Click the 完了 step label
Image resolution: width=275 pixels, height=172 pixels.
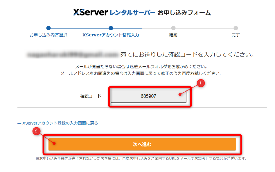236,35
